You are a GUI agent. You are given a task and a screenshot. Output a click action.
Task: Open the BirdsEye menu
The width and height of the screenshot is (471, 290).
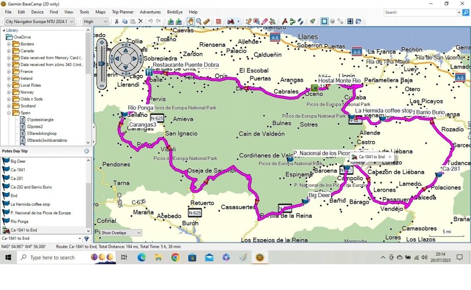(x=174, y=12)
